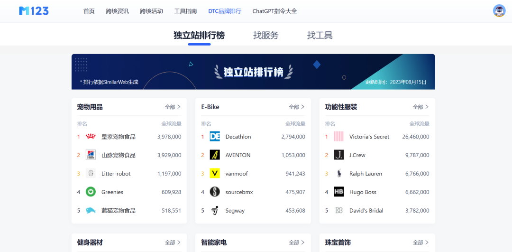Expand all jewelry rankings
The width and height of the screenshot is (512, 252).
[x=421, y=243]
